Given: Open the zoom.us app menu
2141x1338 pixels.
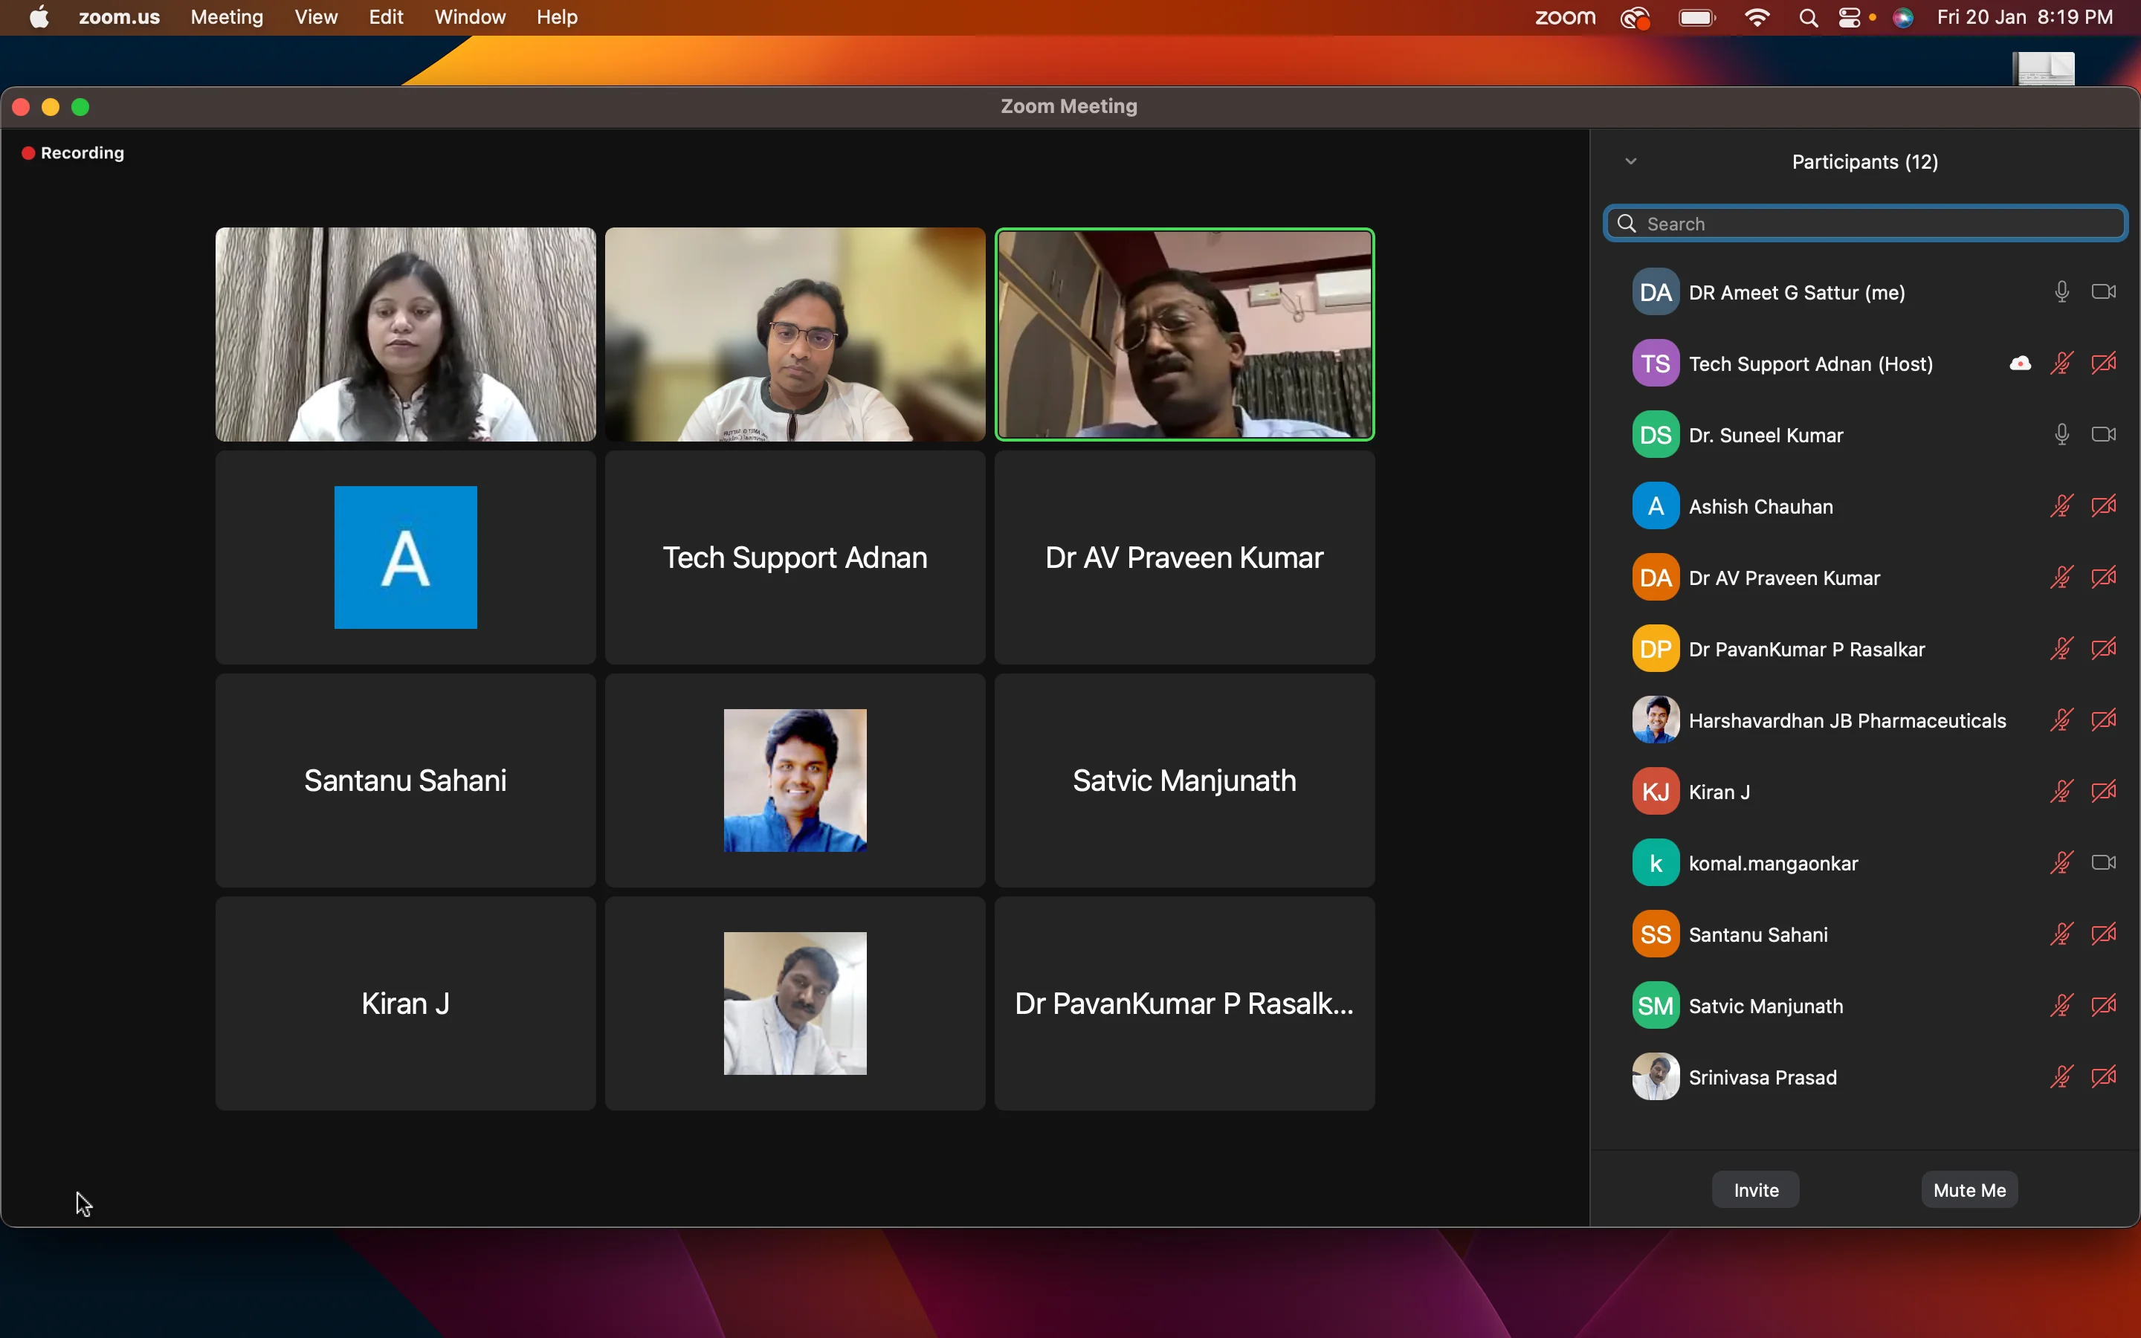Looking at the screenshot, I should tap(120, 17).
